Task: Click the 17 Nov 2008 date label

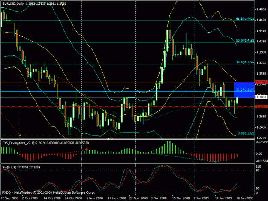Action: tap(117, 198)
